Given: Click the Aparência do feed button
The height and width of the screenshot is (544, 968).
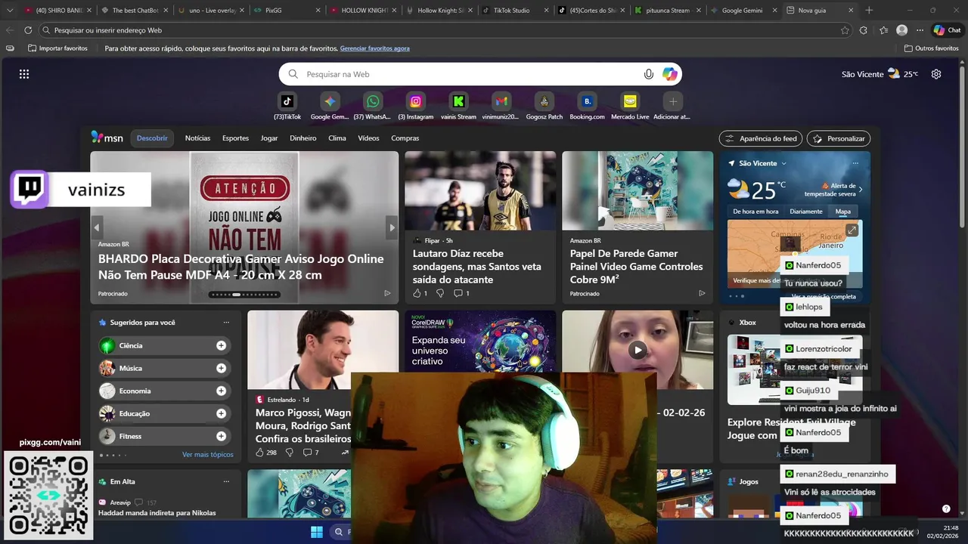Looking at the screenshot, I should (x=761, y=138).
